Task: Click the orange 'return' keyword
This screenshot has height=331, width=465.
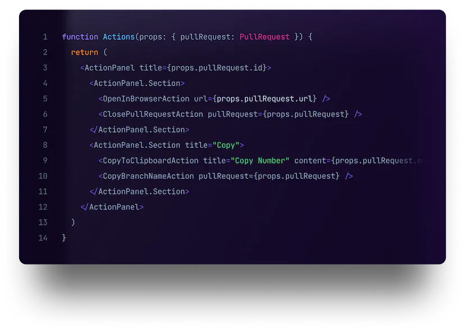Action: (84, 52)
